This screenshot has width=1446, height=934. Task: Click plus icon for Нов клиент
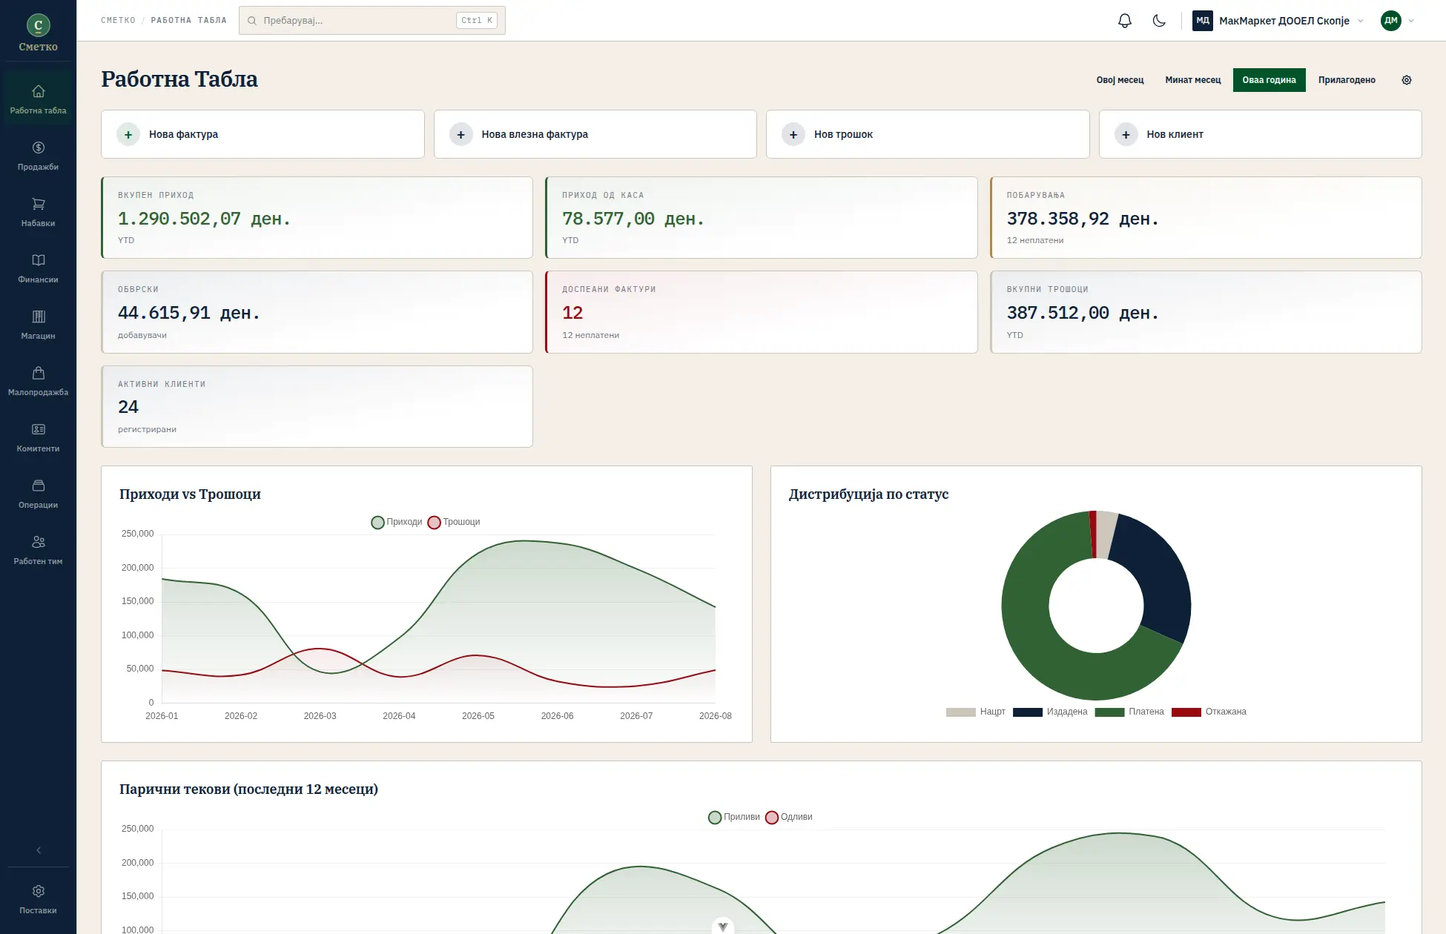[1126, 134]
